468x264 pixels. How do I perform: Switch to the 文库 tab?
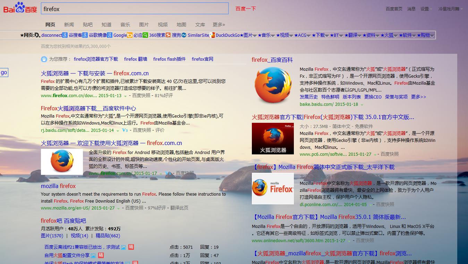click(200, 25)
